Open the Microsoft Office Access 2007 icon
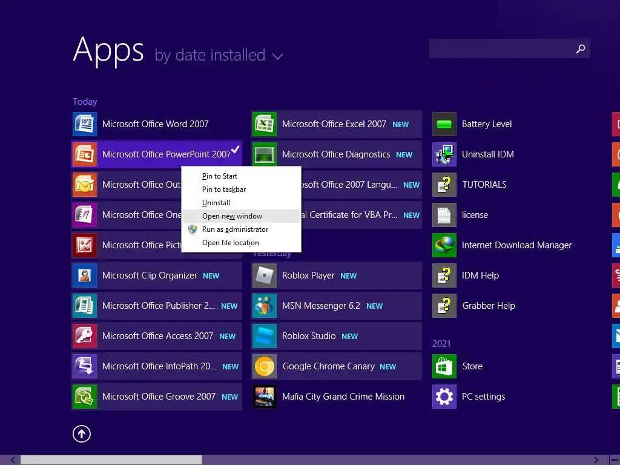Screen dimensions: 620x465 click(85, 336)
